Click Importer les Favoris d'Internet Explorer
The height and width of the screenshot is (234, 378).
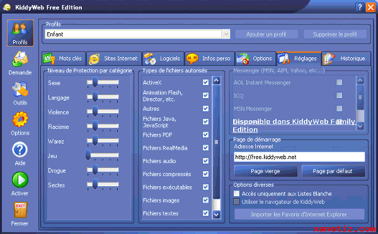pos(299,214)
